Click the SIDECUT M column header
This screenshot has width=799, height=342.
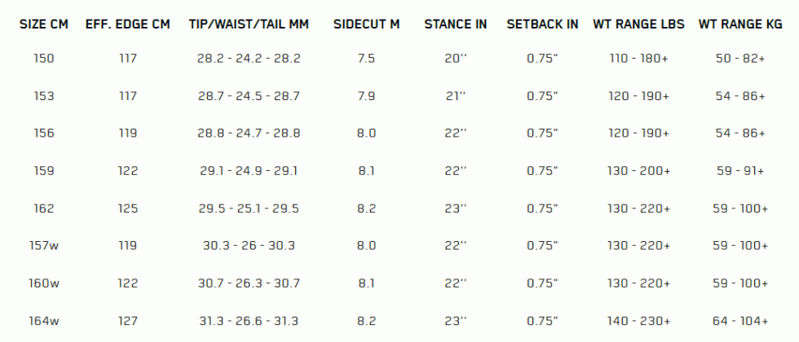366,24
